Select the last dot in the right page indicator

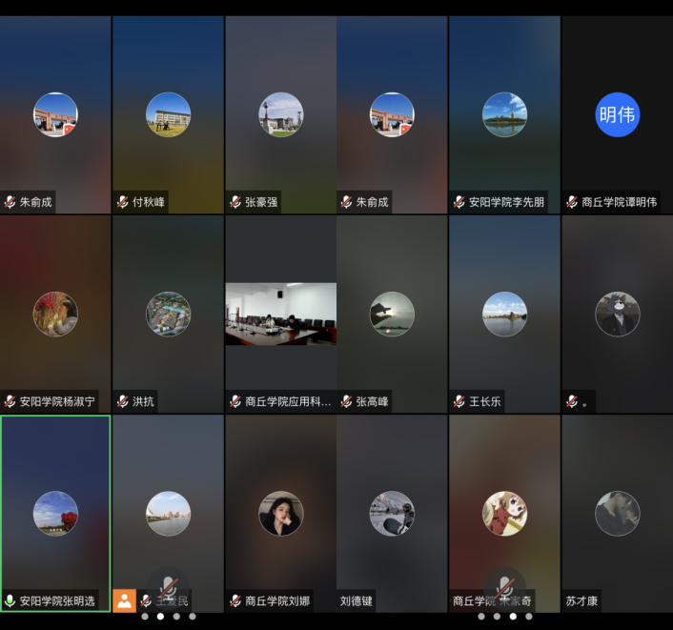click(x=529, y=617)
